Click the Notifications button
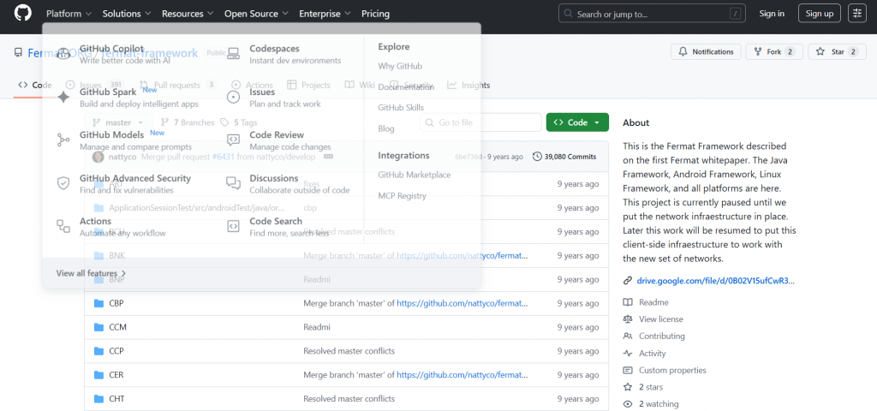877x411 pixels. click(x=706, y=51)
